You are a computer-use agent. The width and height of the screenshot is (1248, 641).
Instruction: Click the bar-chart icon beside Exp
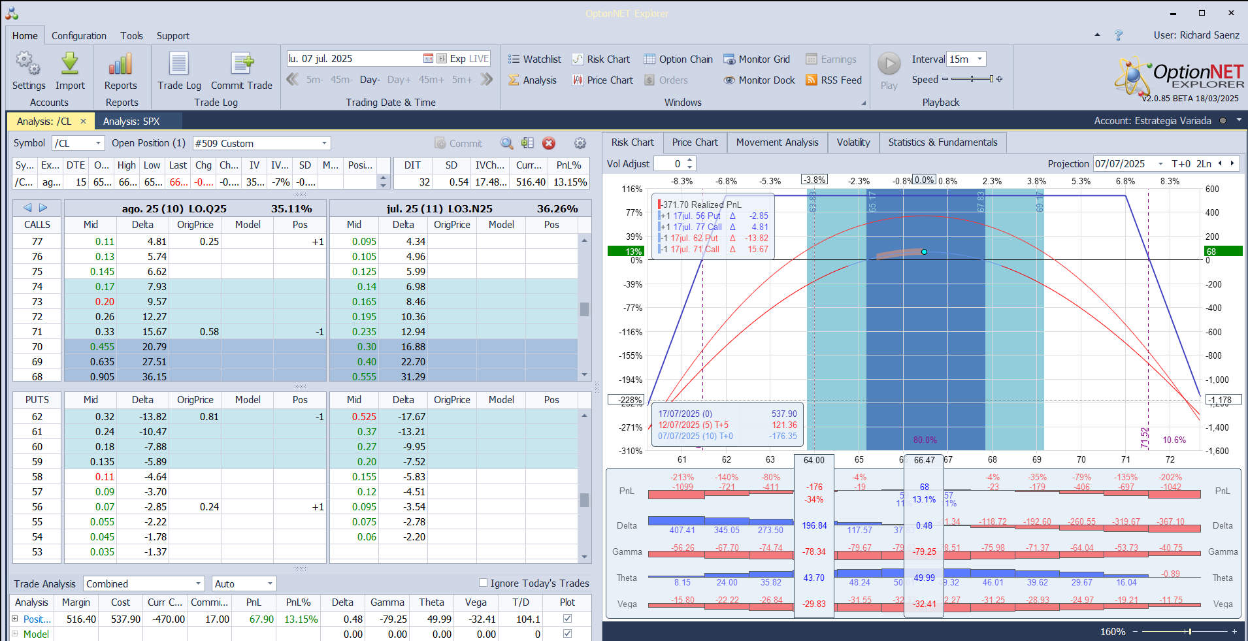point(442,59)
